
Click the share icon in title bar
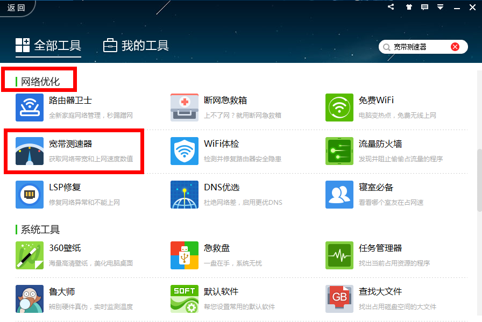pos(391,7)
